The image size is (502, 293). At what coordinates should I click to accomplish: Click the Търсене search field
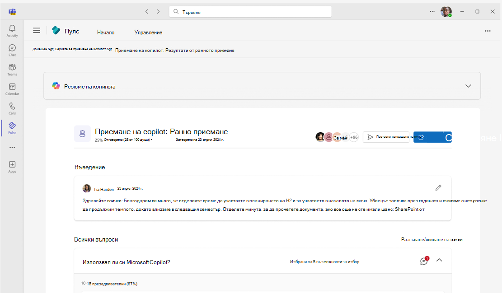pyautogui.click(x=252, y=11)
